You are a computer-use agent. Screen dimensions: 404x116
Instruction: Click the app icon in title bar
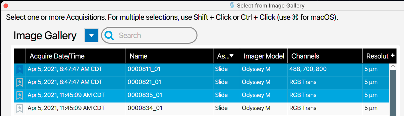coord(232,5)
